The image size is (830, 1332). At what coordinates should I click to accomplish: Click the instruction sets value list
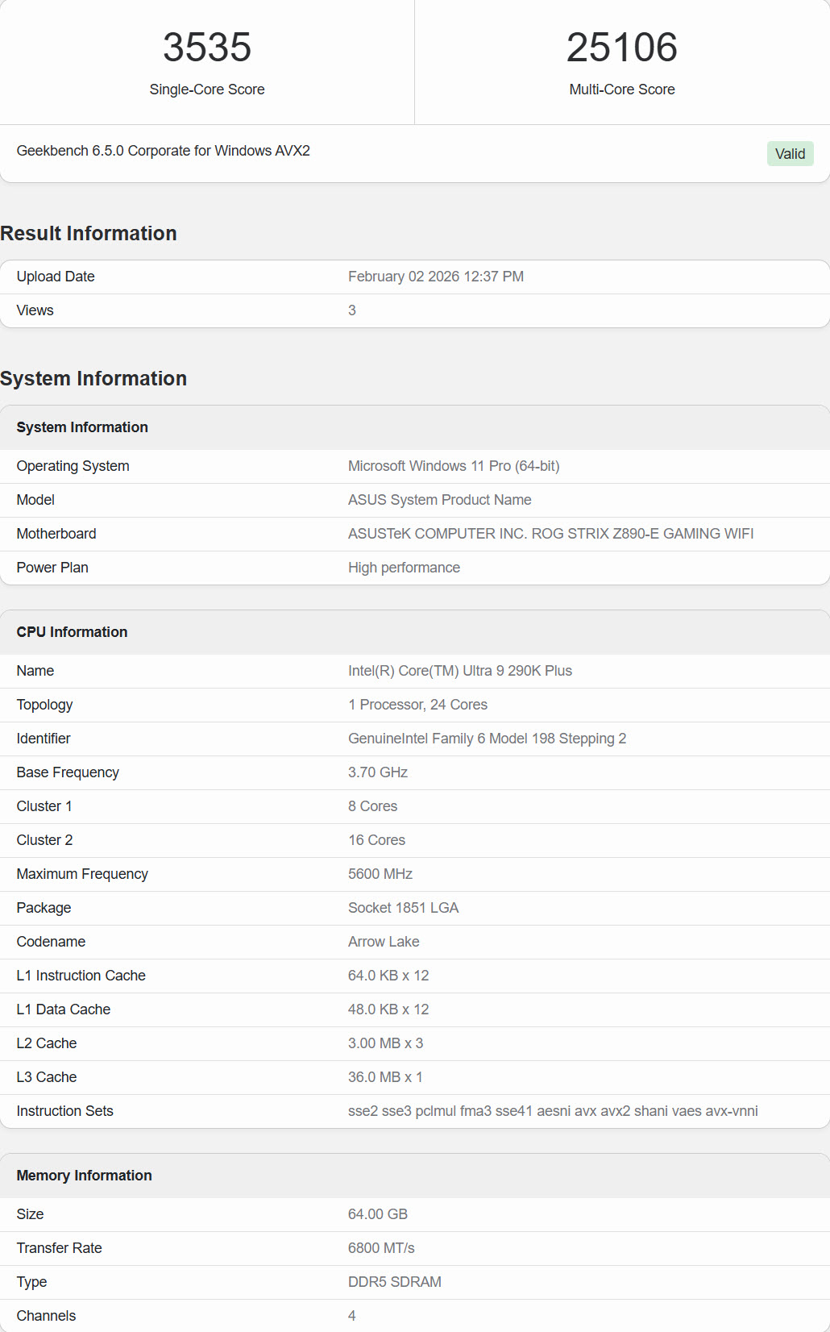[x=552, y=1111]
